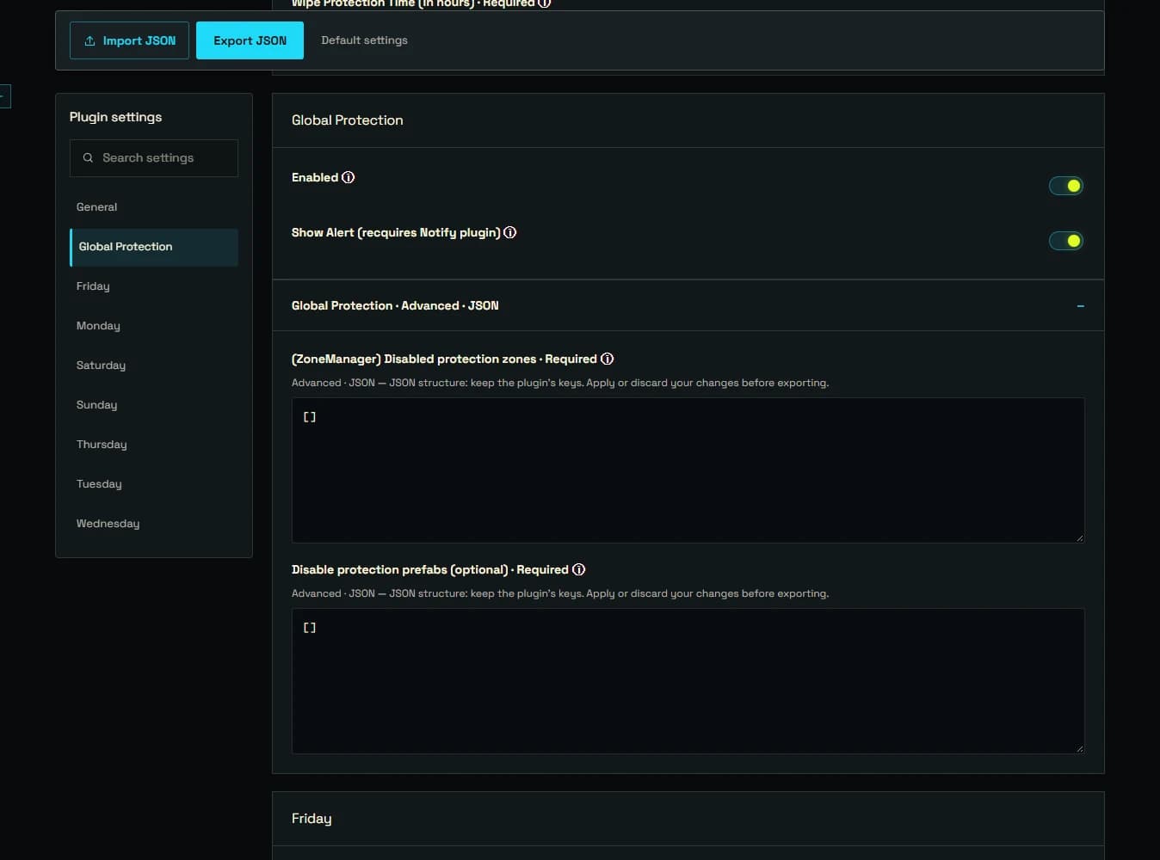Click info icon for Disabled protection zones
1160x860 pixels.
pyautogui.click(x=607, y=359)
